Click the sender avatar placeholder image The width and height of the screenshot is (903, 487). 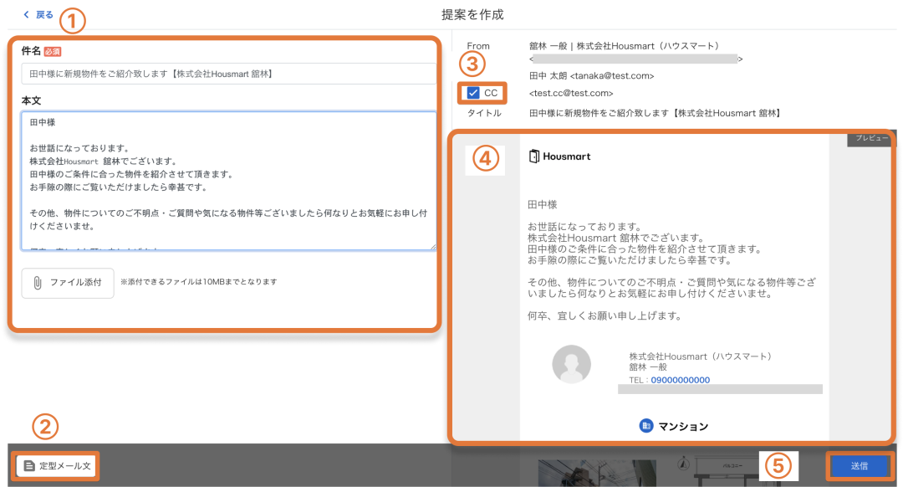571,364
